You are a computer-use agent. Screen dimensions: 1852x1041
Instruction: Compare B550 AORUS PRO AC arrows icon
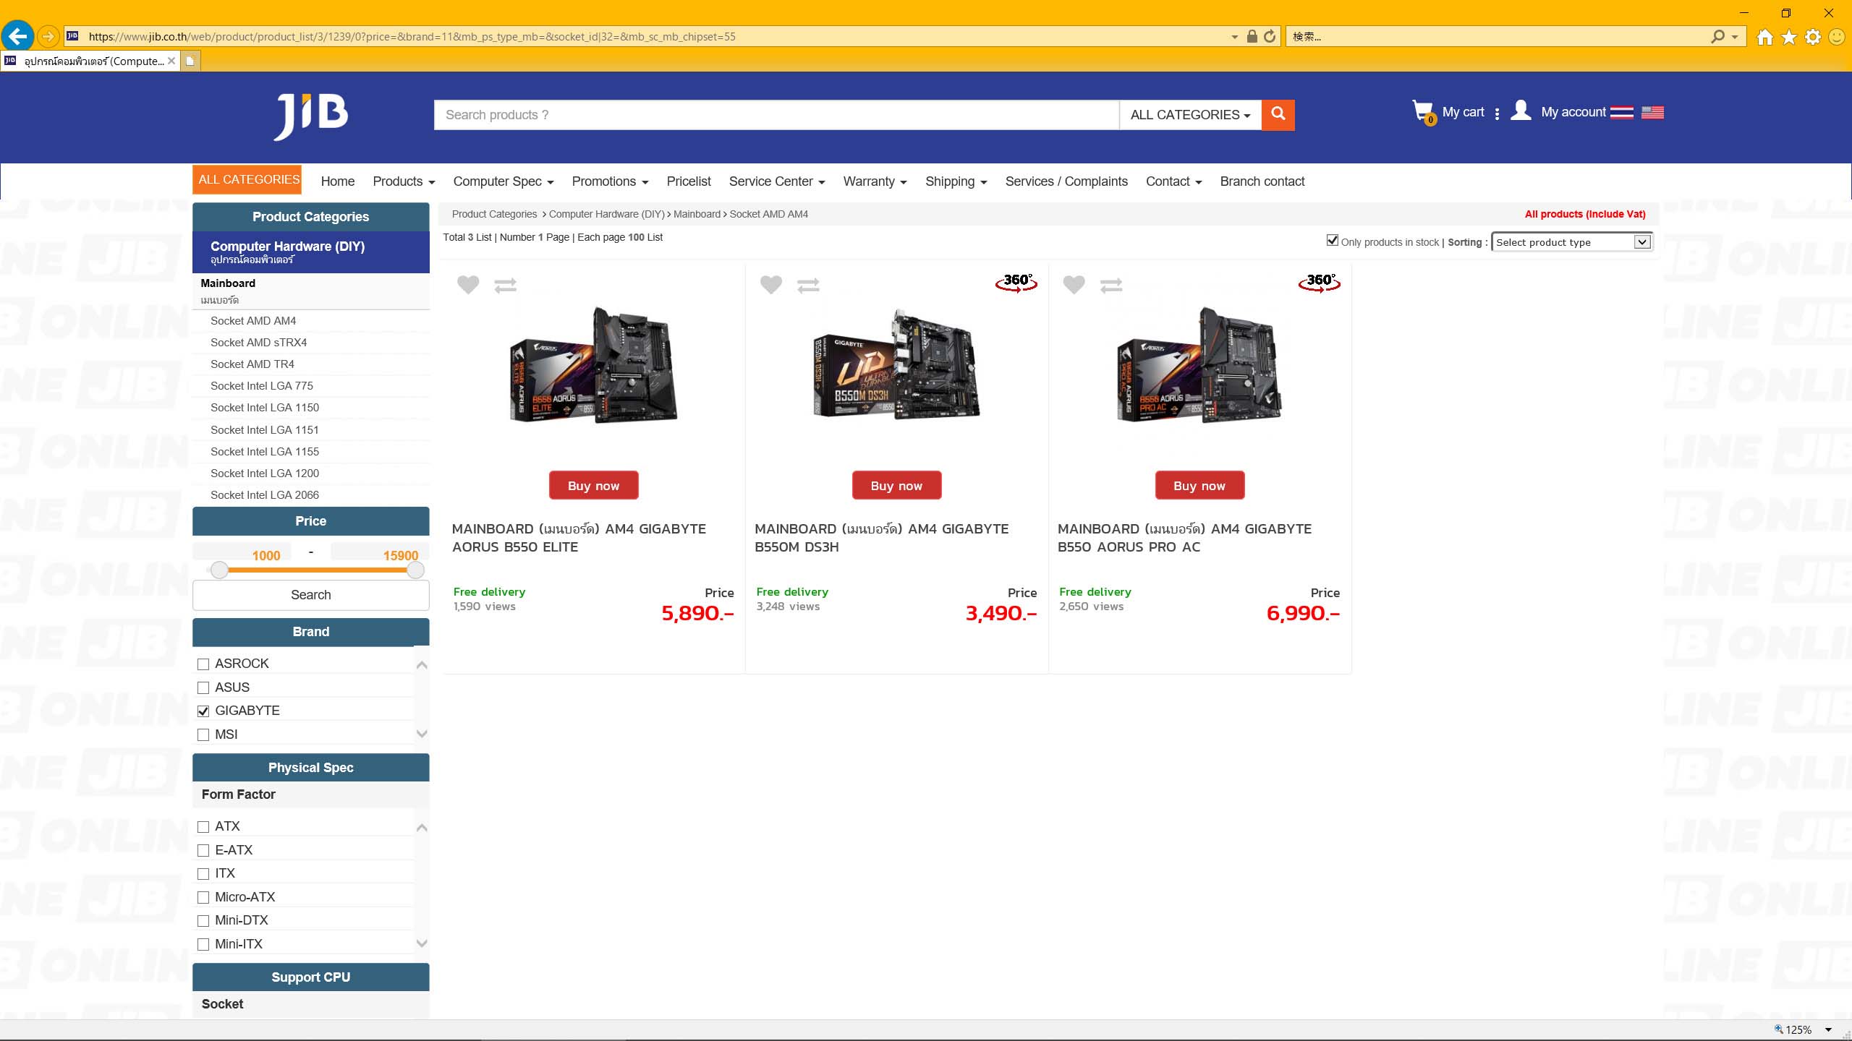pos(1111,286)
